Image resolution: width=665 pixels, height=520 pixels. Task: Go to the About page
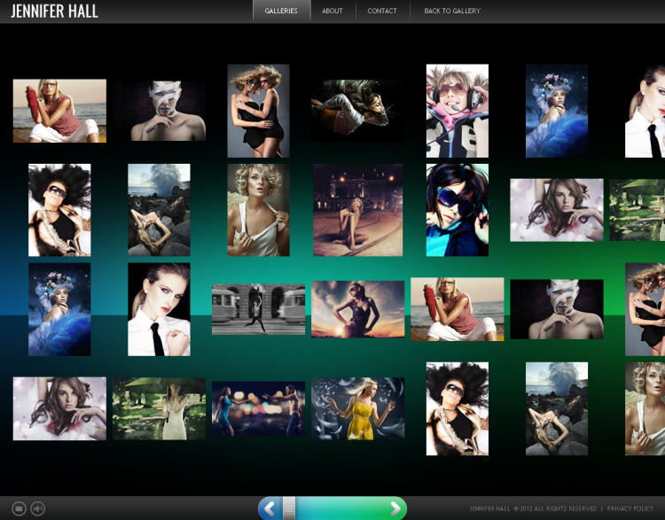point(332,11)
